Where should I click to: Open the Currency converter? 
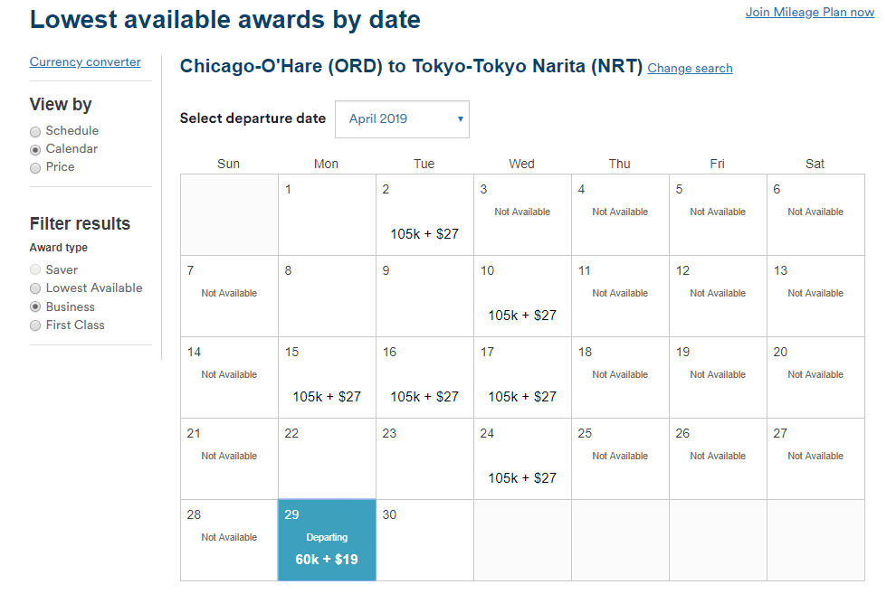pos(85,61)
